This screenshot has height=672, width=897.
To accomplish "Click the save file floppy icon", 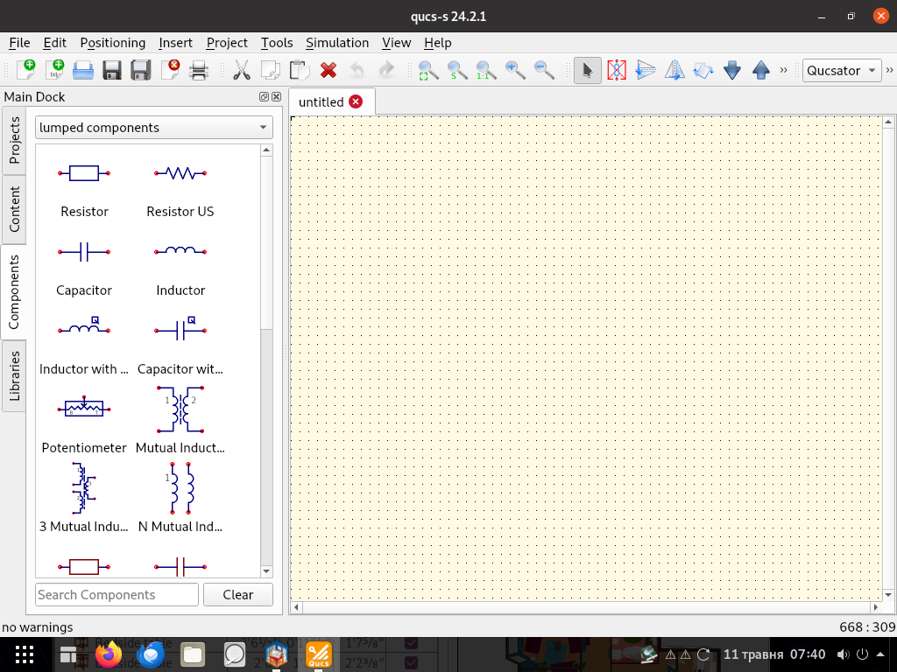I will (112, 70).
